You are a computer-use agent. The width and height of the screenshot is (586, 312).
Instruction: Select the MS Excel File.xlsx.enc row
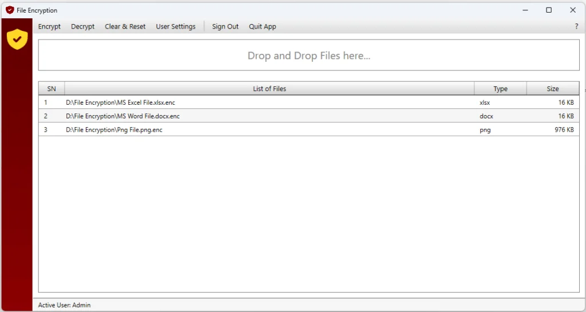coord(308,102)
